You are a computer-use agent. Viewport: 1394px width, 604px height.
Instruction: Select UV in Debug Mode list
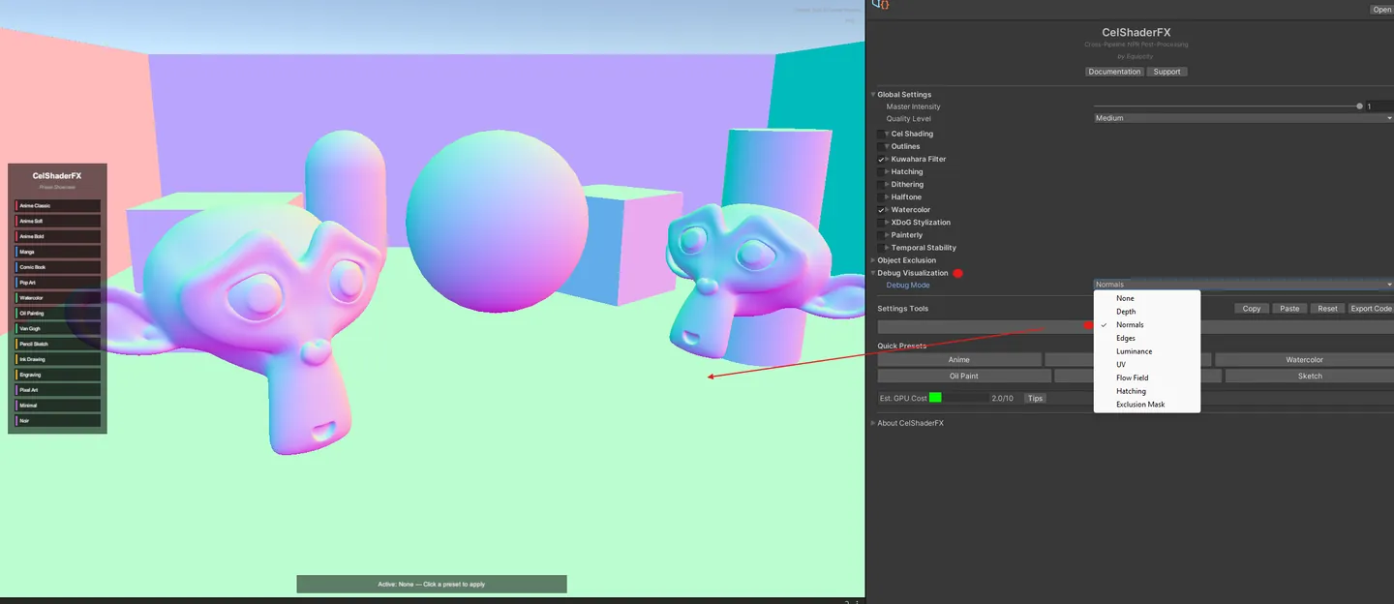[x=1146, y=365]
